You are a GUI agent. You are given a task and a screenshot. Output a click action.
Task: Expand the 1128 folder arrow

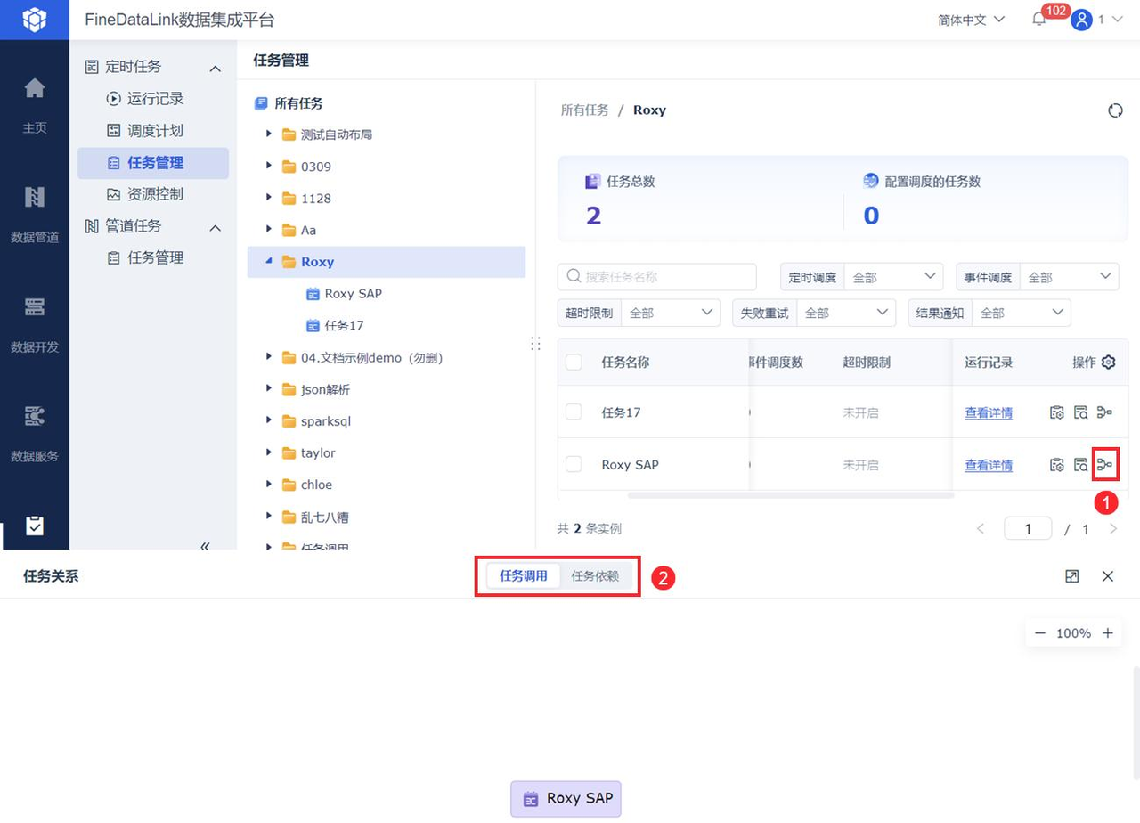tap(268, 198)
